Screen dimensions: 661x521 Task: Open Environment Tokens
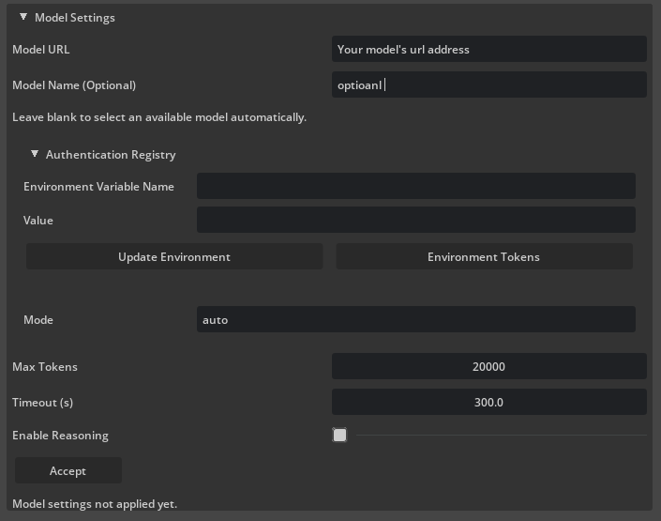point(484,256)
